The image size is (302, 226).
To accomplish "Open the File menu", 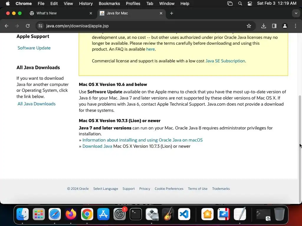I will click(41, 4).
